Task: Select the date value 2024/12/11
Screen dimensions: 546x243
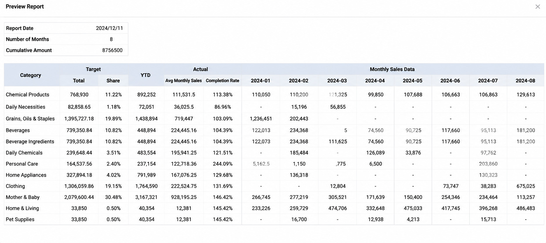Action: (x=109, y=28)
